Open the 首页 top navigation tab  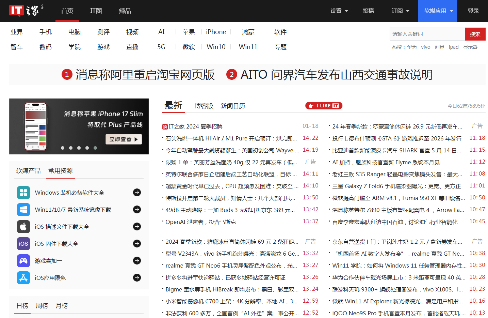[x=67, y=11]
